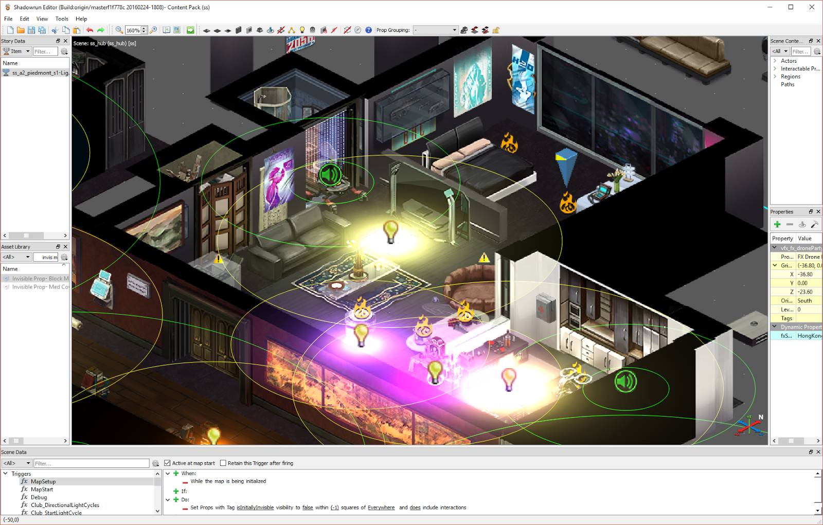This screenshot has width=823, height=525.
Task: Open Story Data filter settings gear
Action: (64, 51)
